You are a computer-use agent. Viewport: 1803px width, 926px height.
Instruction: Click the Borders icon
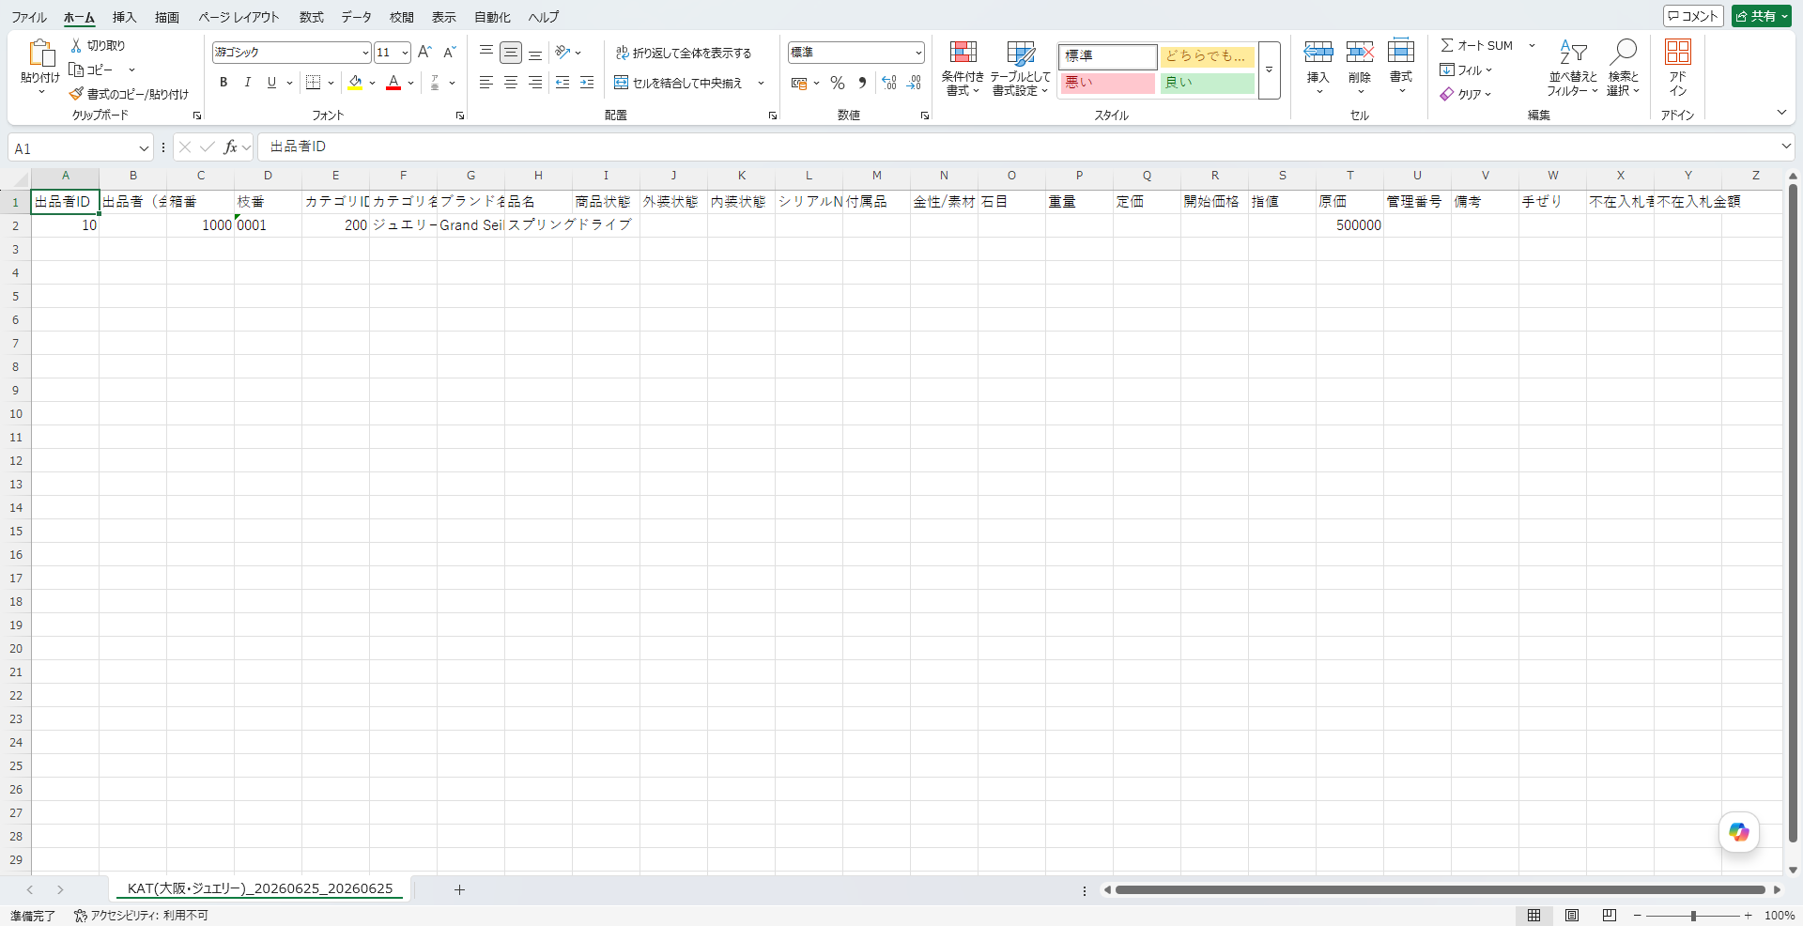314,83
